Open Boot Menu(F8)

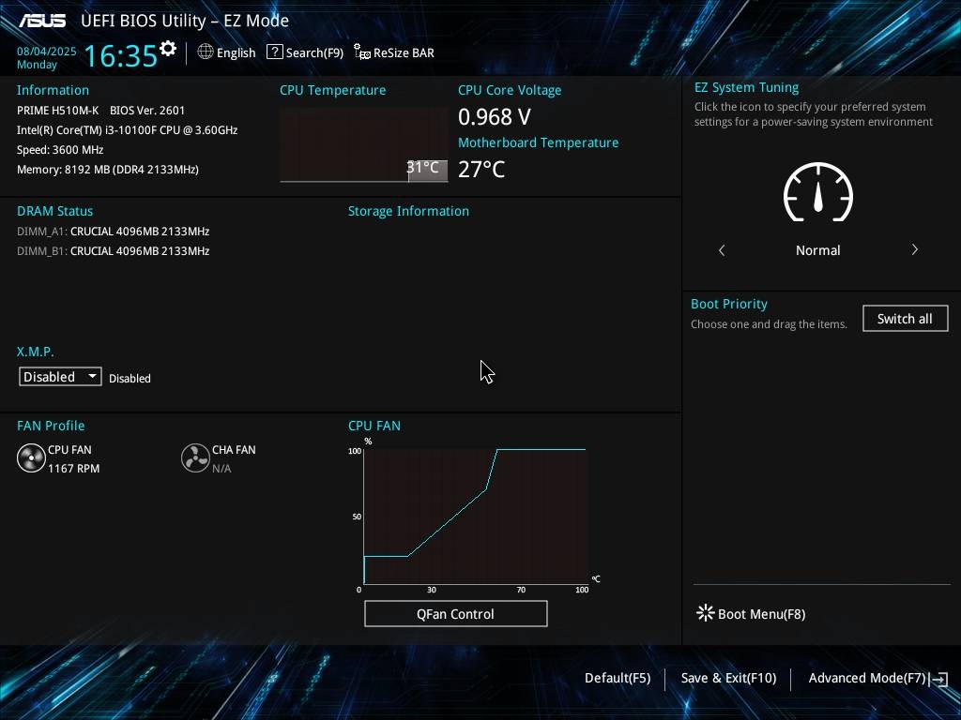pos(761,614)
